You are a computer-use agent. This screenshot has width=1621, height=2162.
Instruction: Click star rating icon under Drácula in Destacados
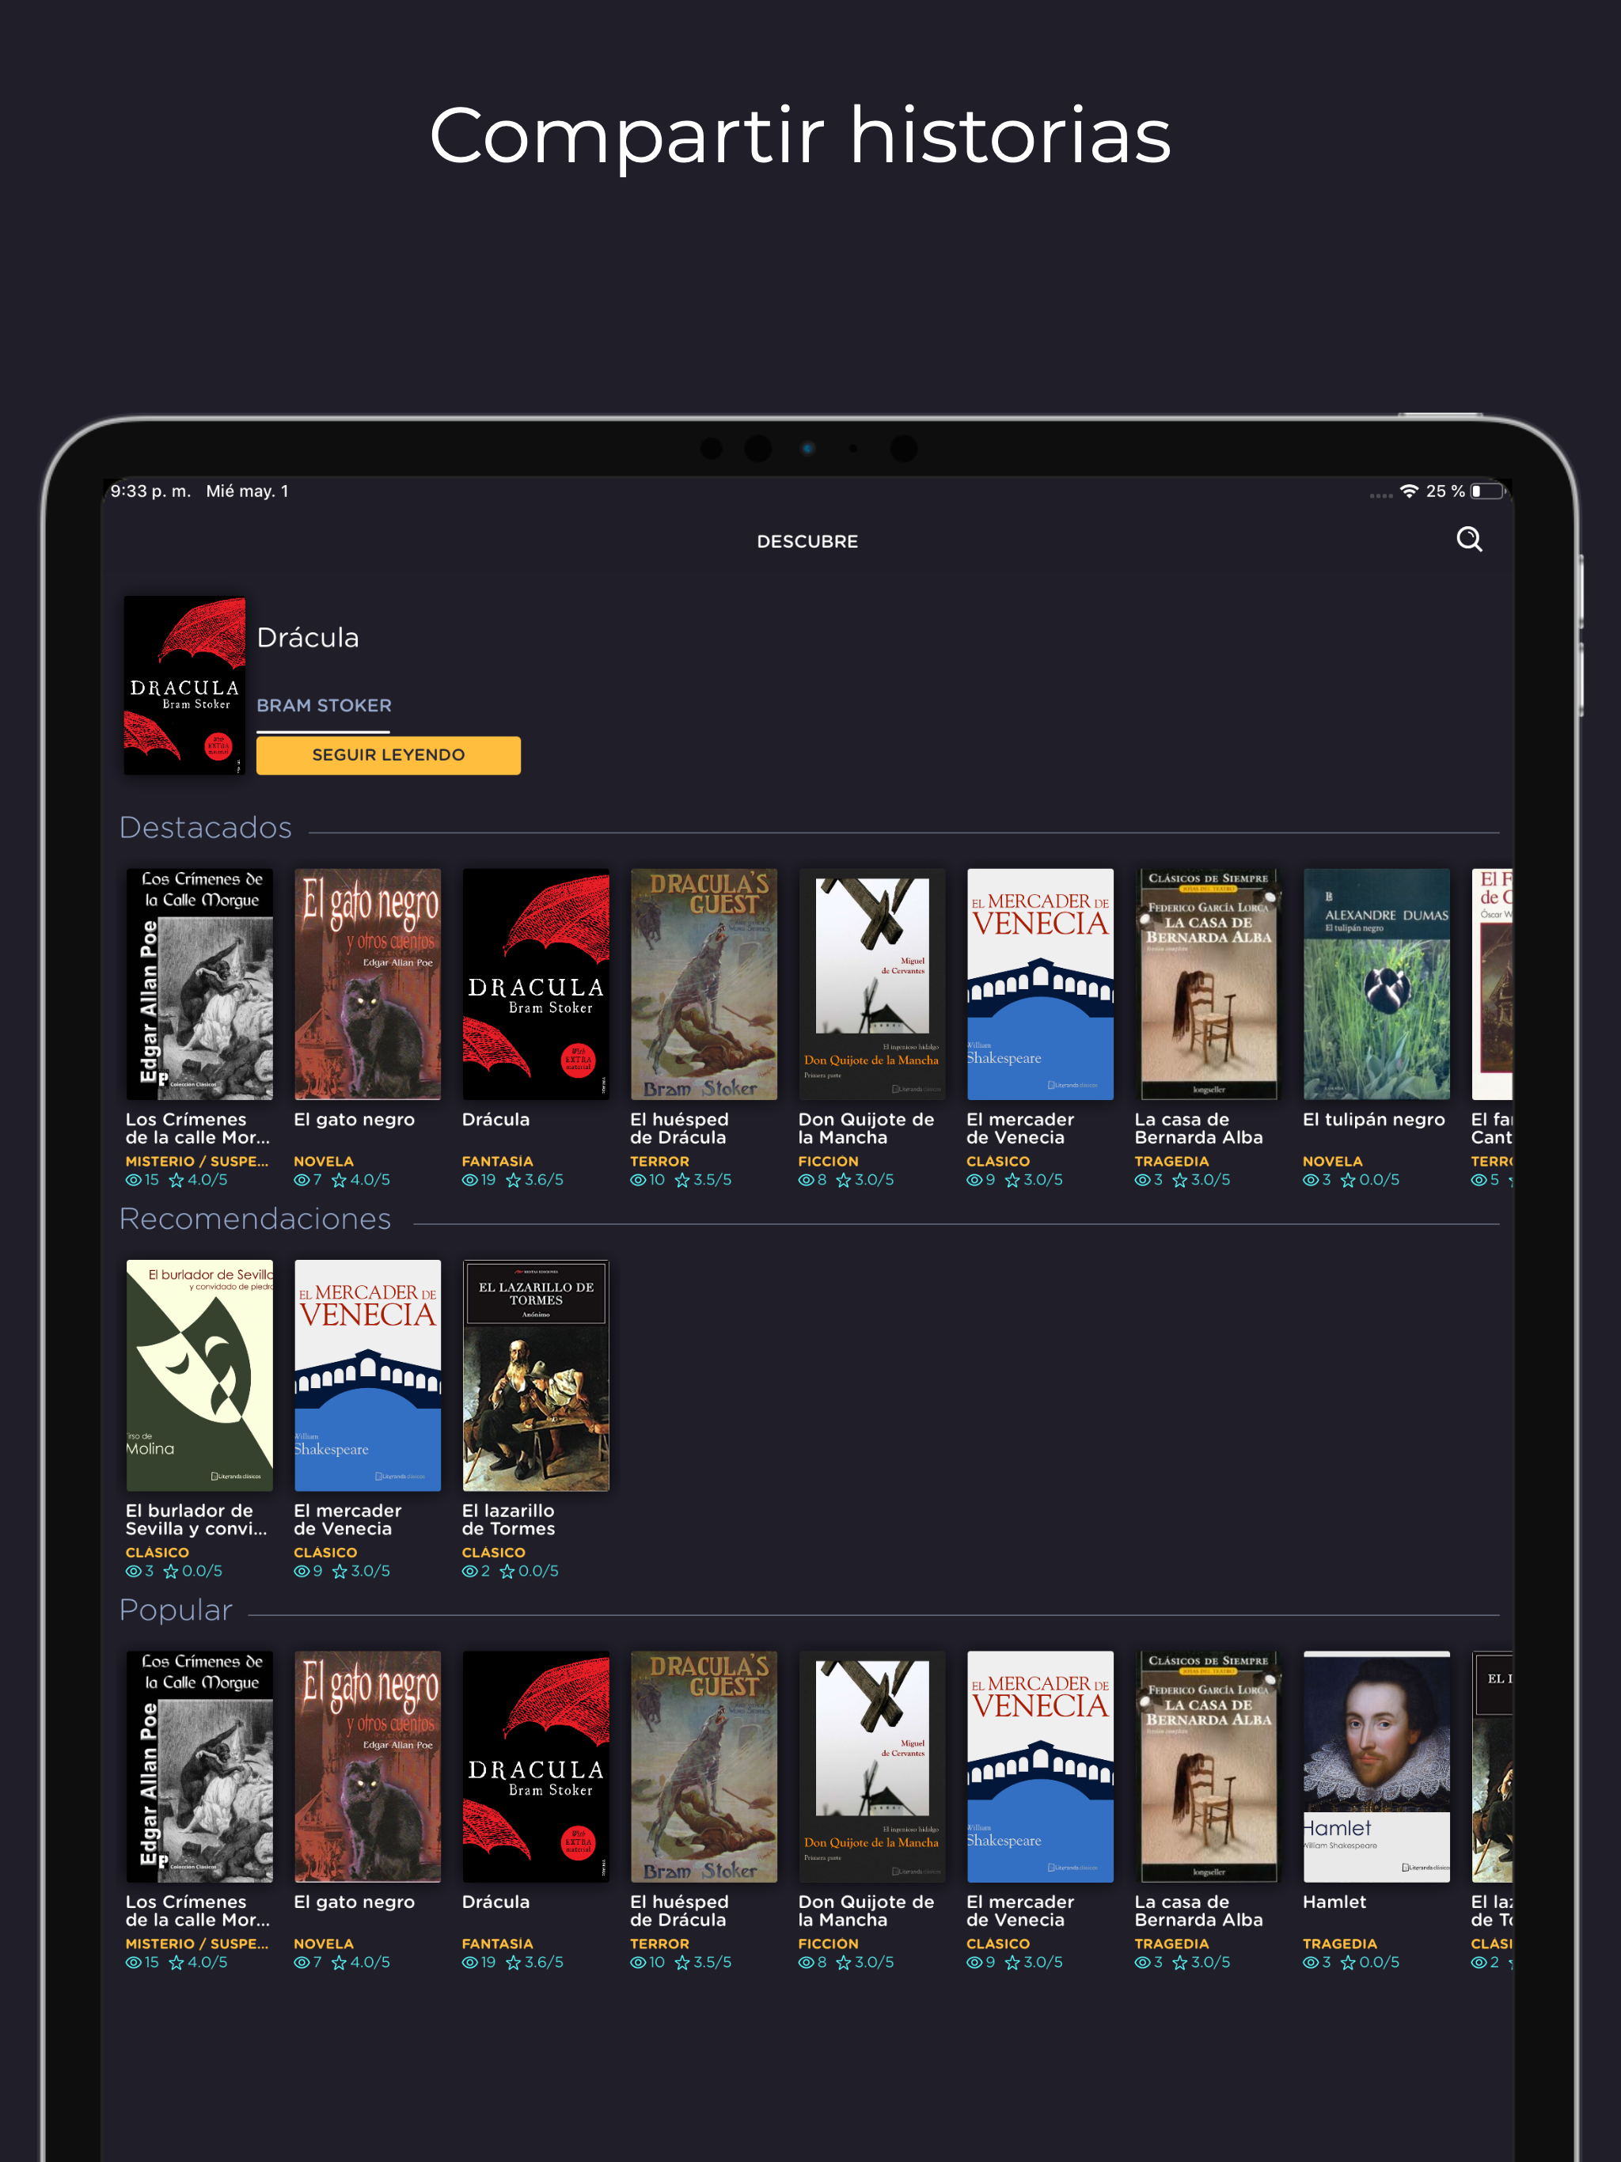click(513, 1180)
